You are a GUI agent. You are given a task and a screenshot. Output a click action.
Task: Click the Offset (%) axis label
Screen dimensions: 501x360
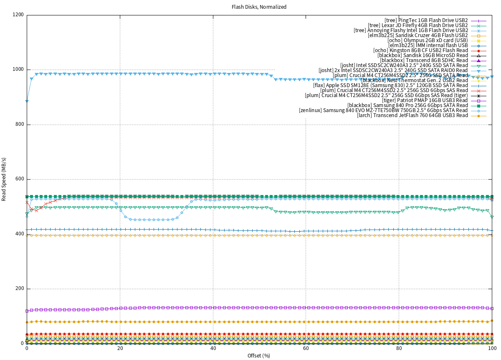[259, 355]
